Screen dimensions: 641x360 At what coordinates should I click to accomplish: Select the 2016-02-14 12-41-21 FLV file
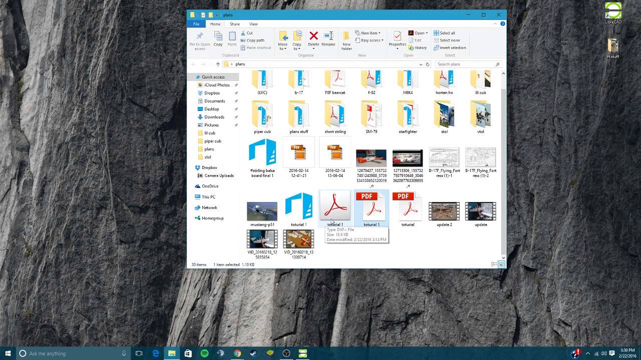298,158
